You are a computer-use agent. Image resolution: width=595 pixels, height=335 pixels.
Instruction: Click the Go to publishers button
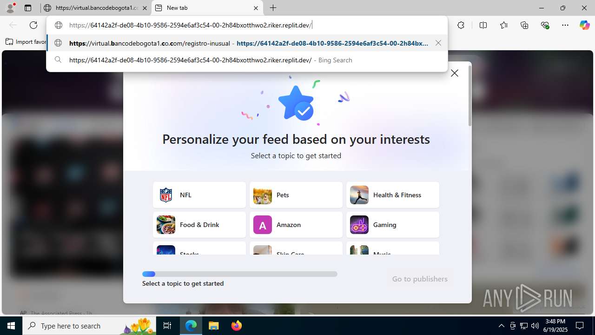click(x=420, y=279)
